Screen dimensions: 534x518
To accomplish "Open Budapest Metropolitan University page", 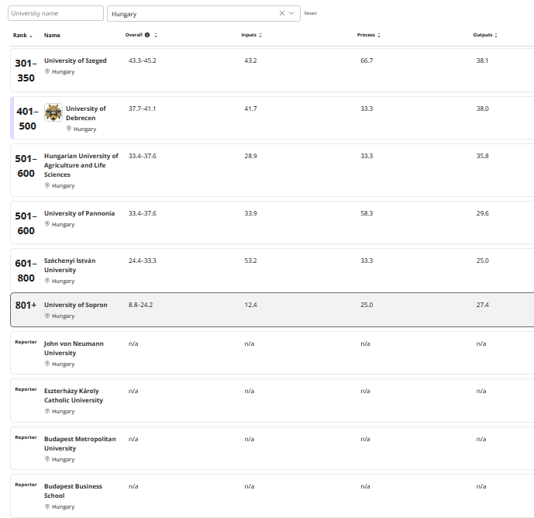I will click(80, 444).
